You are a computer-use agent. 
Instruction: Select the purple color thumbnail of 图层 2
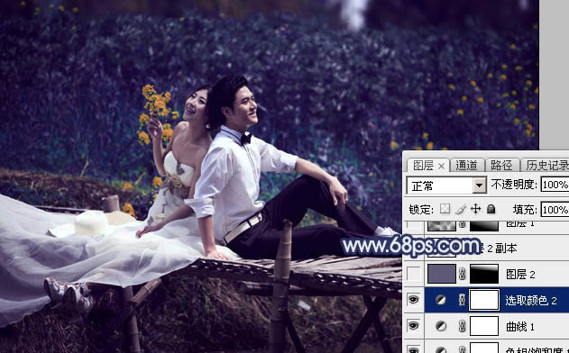point(442,274)
